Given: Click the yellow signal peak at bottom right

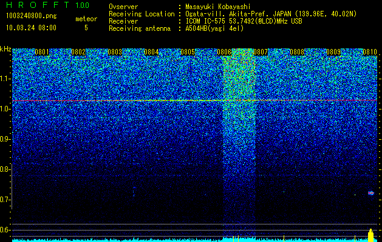Looking at the screenshot, I should pyautogui.click(x=370, y=235).
